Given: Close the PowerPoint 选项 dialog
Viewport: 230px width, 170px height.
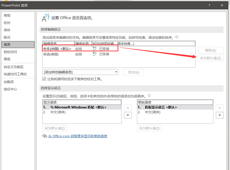Looking at the screenshot, I should coord(222,5).
